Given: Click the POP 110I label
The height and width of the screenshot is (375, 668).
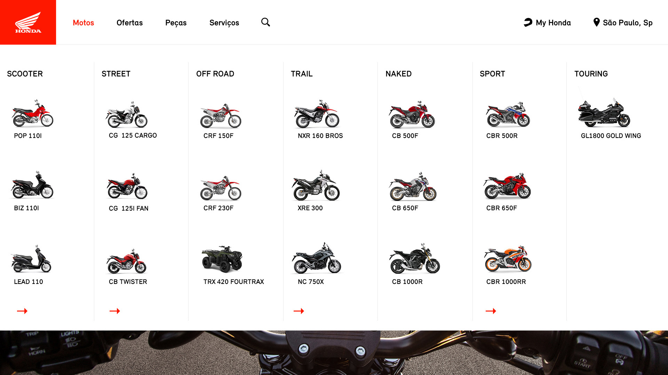Looking at the screenshot, I should pos(28,136).
